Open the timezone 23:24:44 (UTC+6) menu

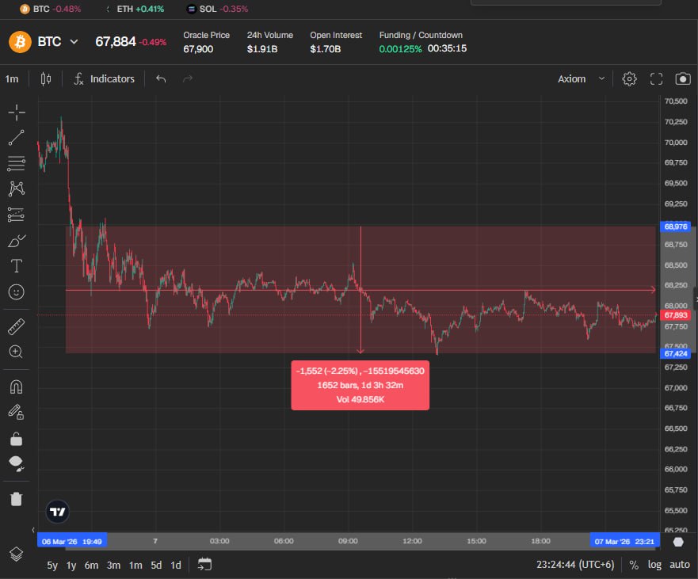[x=574, y=565]
